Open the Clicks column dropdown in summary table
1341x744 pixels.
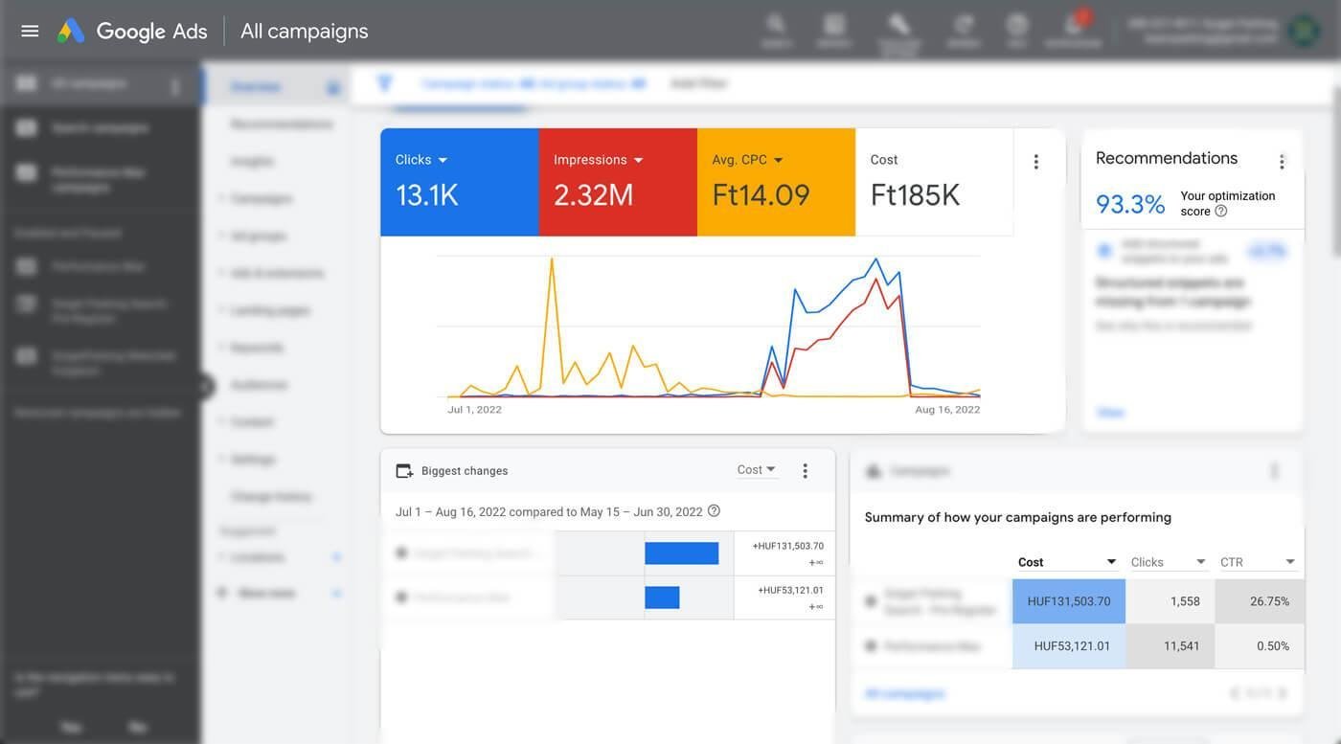coord(1168,562)
